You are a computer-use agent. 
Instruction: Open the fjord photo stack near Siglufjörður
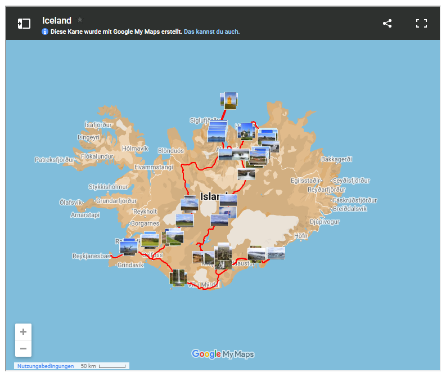tap(217, 136)
